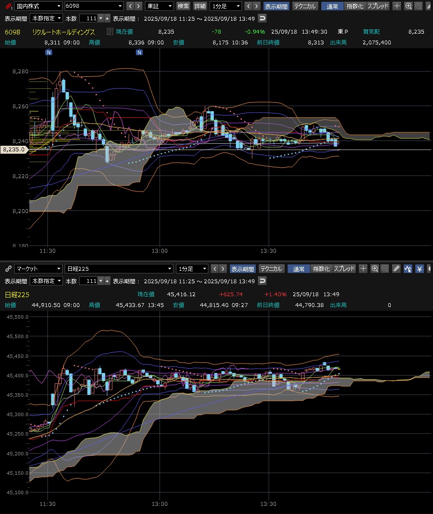Switch top chart to 指数化 mode
433x514 pixels.
tap(355, 6)
